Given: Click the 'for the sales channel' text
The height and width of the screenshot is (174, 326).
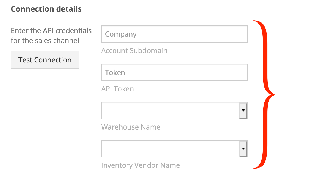Looking at the screenshot, I should pyautogui.click(x=45, y=41).
